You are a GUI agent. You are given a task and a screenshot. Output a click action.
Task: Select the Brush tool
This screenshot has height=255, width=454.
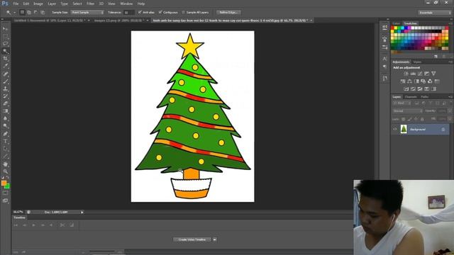tap(5, 81)
